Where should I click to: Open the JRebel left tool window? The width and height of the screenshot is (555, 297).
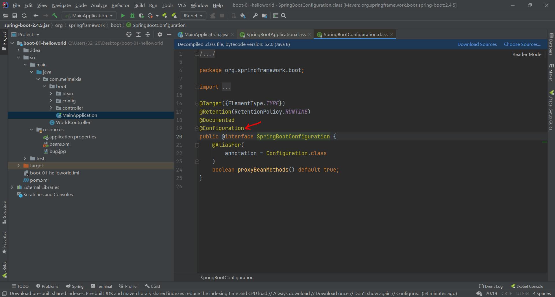4,269
